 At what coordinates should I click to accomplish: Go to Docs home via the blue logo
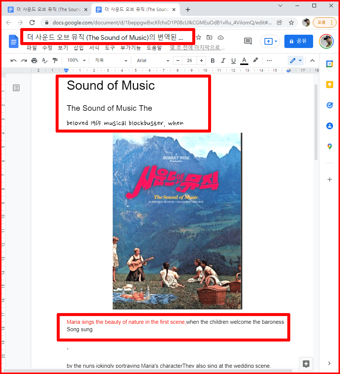tap(14, 41)
